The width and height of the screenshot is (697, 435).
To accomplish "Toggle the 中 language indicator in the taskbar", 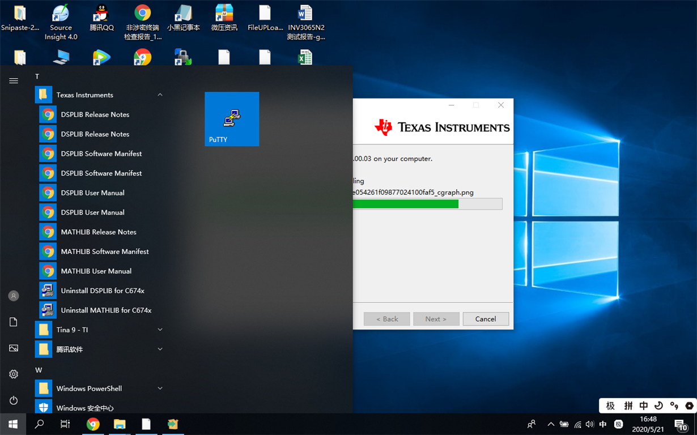I will (603, 424).
